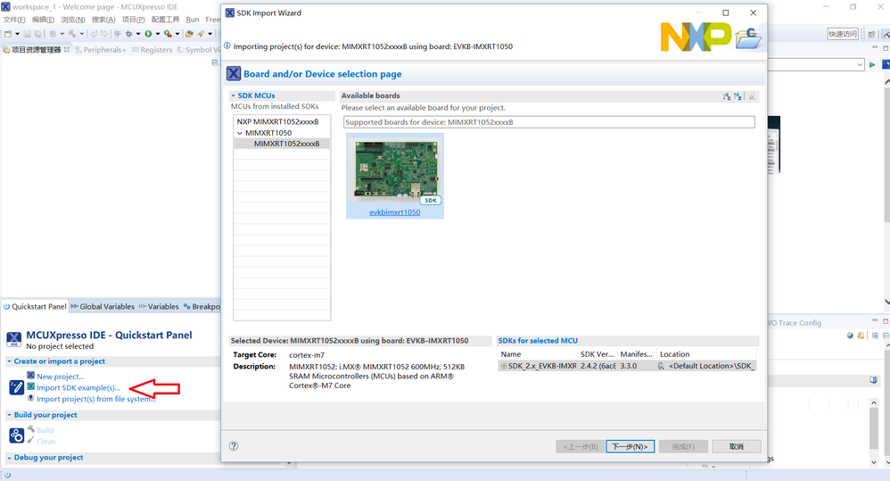The image size is (890, 481).
Task: Click the Save icon in main toolbar
Action: [28, 34]
